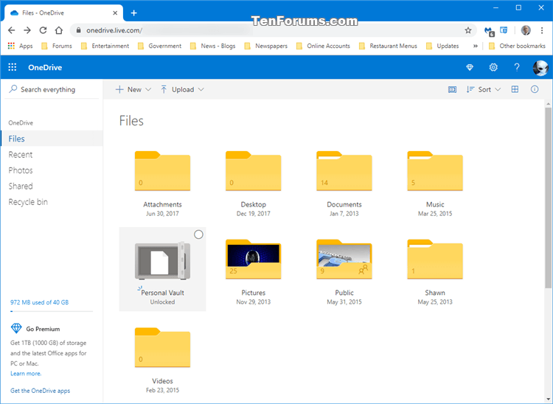Expand the New dropdown

(133, 89)
